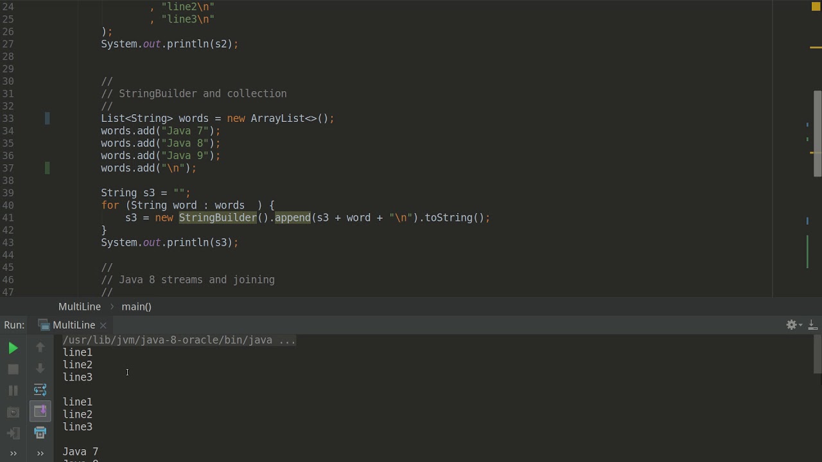822x462 pixels.
Task: Toggle scroll to end of console
Action: click(x=40, y=411)
